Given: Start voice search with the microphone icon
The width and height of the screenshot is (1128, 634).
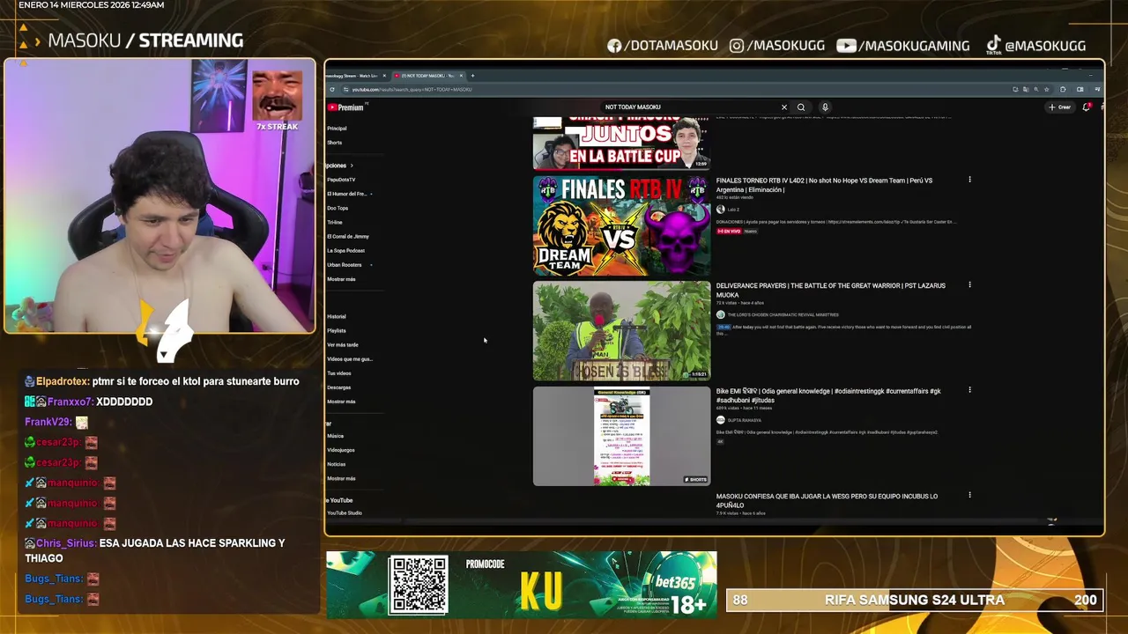Looking at the screenshot, I should pyautogui.click(x=825, y=107).
